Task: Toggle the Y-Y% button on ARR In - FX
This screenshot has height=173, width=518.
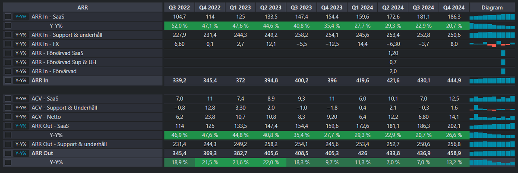Action: point(21,44)
